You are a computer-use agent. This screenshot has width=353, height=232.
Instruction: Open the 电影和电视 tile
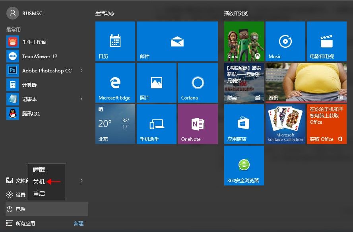pos(327,41)
